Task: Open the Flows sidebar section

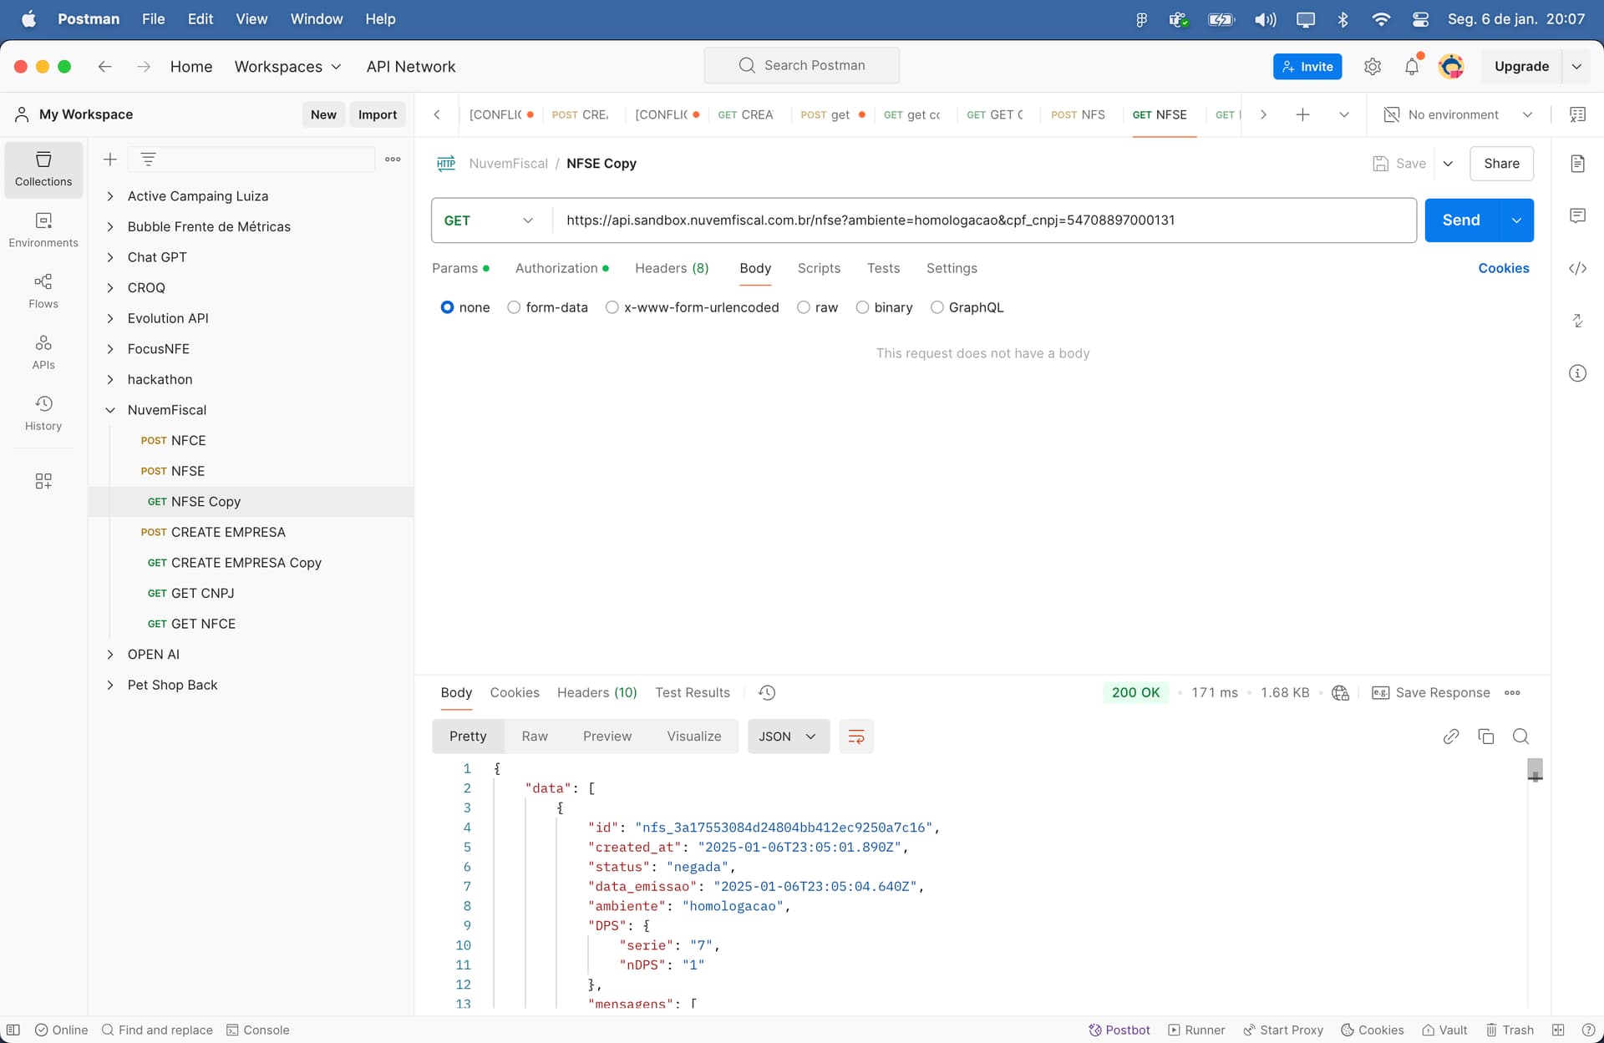Action: [x=43, y=291]
